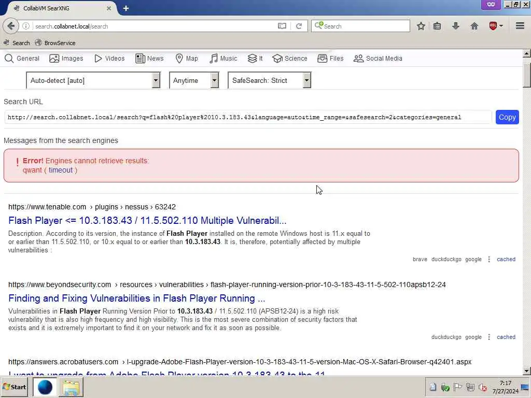
Task: Switch to the Science category
Action: tap(290, 59)
